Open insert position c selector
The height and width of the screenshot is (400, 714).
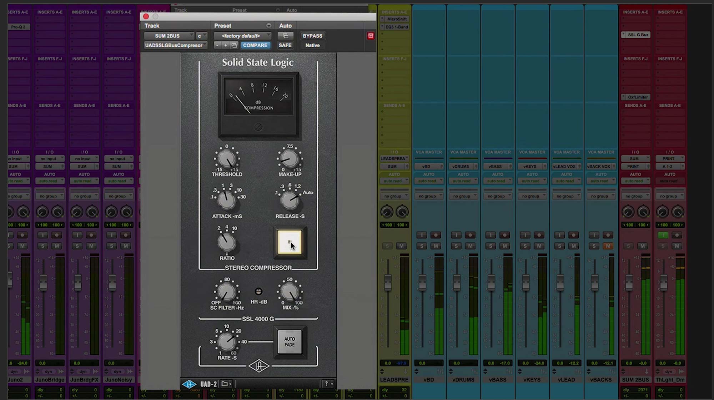(201, 36)
